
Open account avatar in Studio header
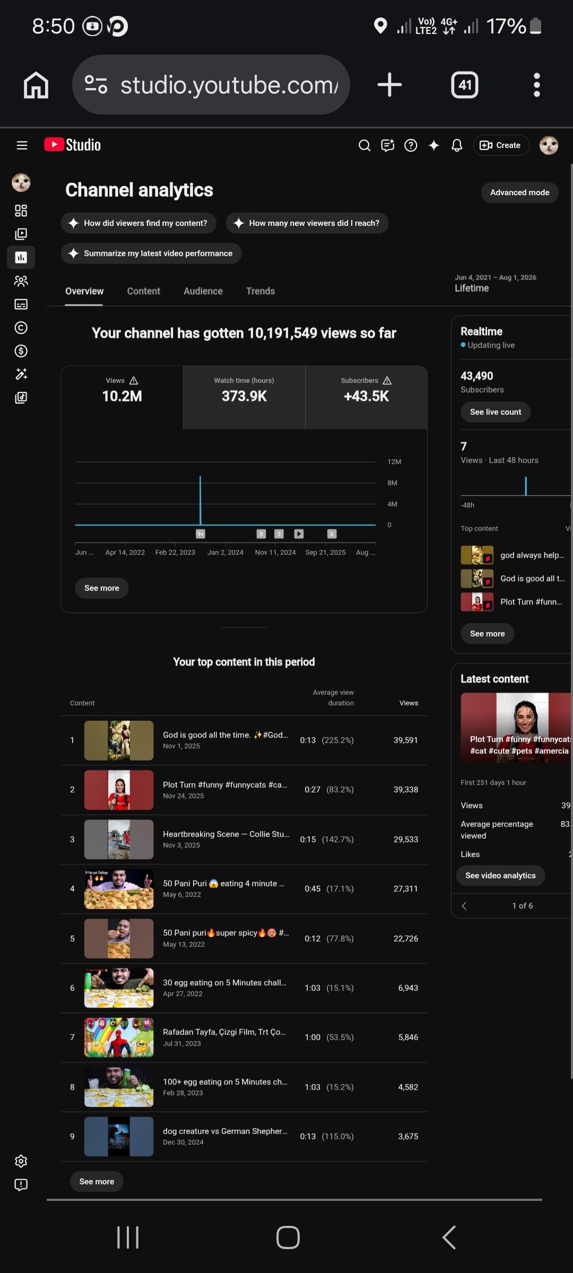click(549, 145)
